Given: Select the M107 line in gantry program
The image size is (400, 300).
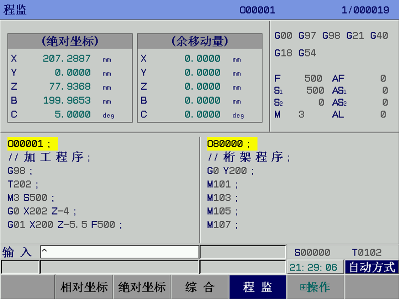Looking at the screenshot, I should [222, 225].
